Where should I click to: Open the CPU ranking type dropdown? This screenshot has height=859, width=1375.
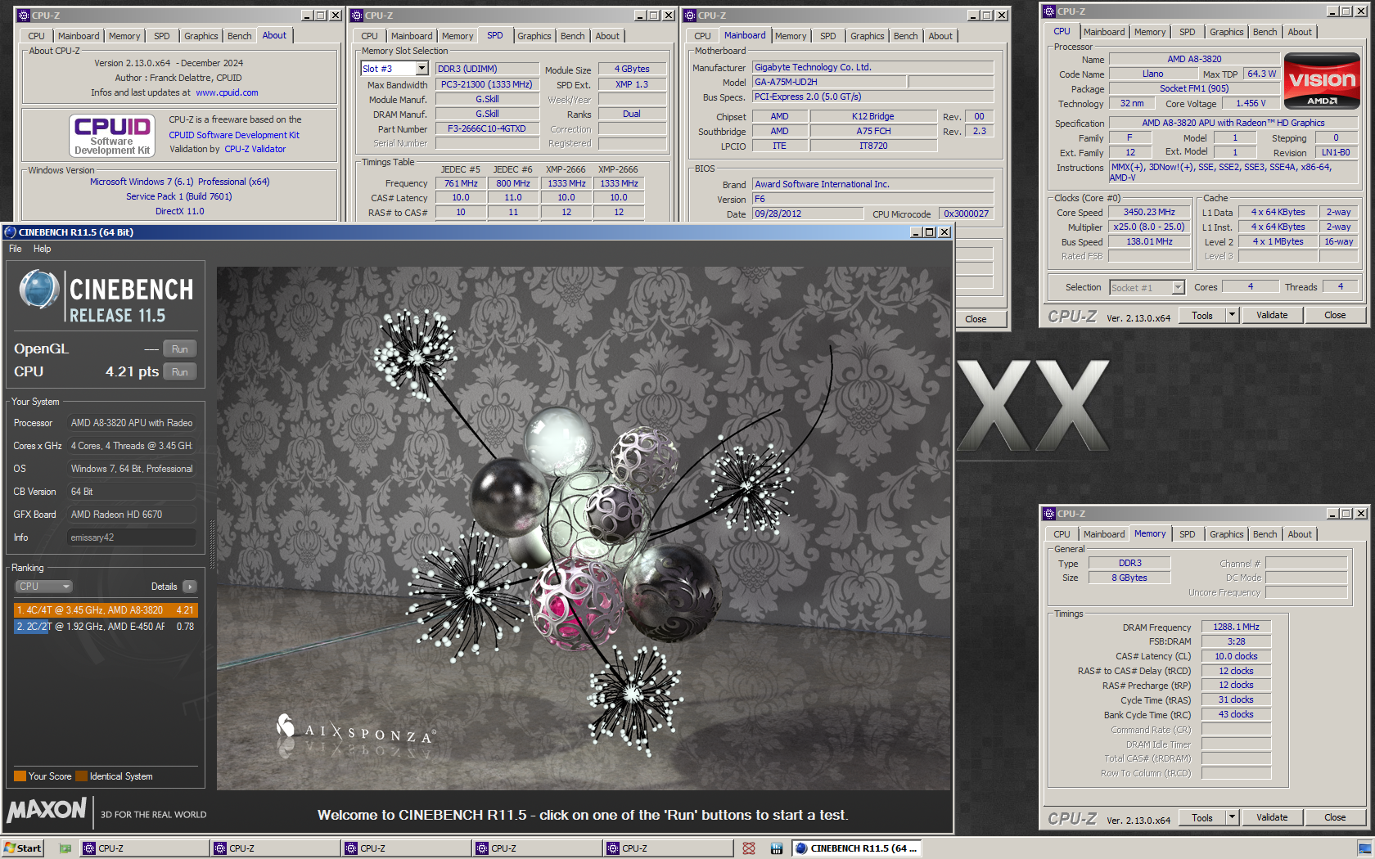click(43, 587)
